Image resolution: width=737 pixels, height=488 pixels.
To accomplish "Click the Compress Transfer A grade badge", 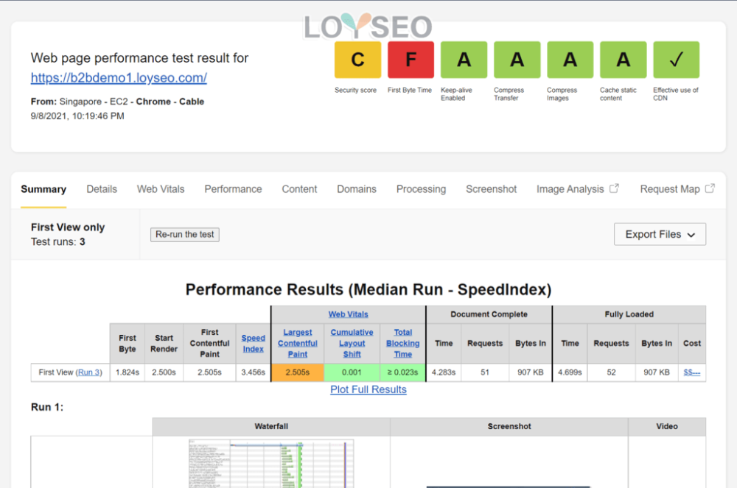I will coord(517,60).
